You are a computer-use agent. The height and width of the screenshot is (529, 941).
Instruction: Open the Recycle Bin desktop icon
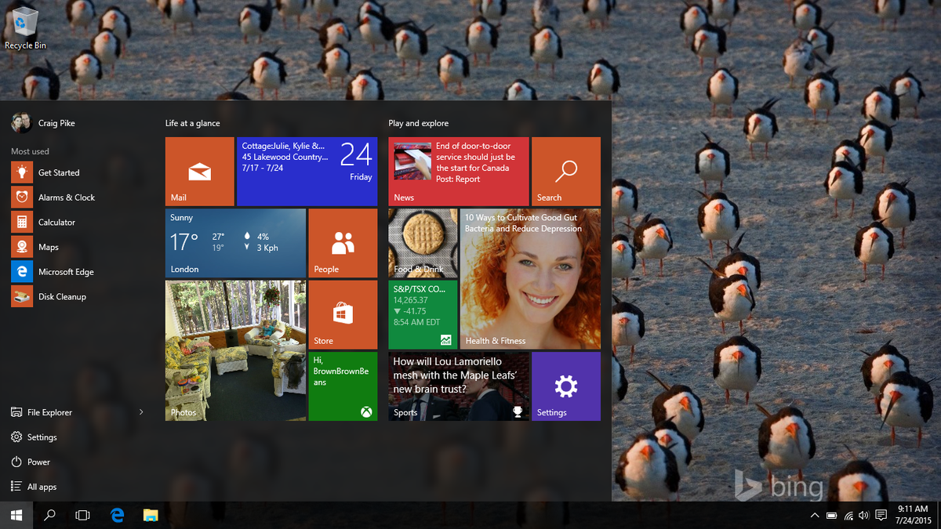[x=25, y=28]
